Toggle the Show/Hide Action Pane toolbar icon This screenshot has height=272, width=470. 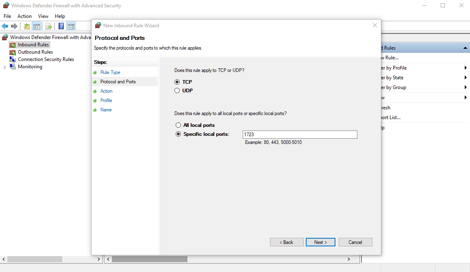[x=71, y=26]
